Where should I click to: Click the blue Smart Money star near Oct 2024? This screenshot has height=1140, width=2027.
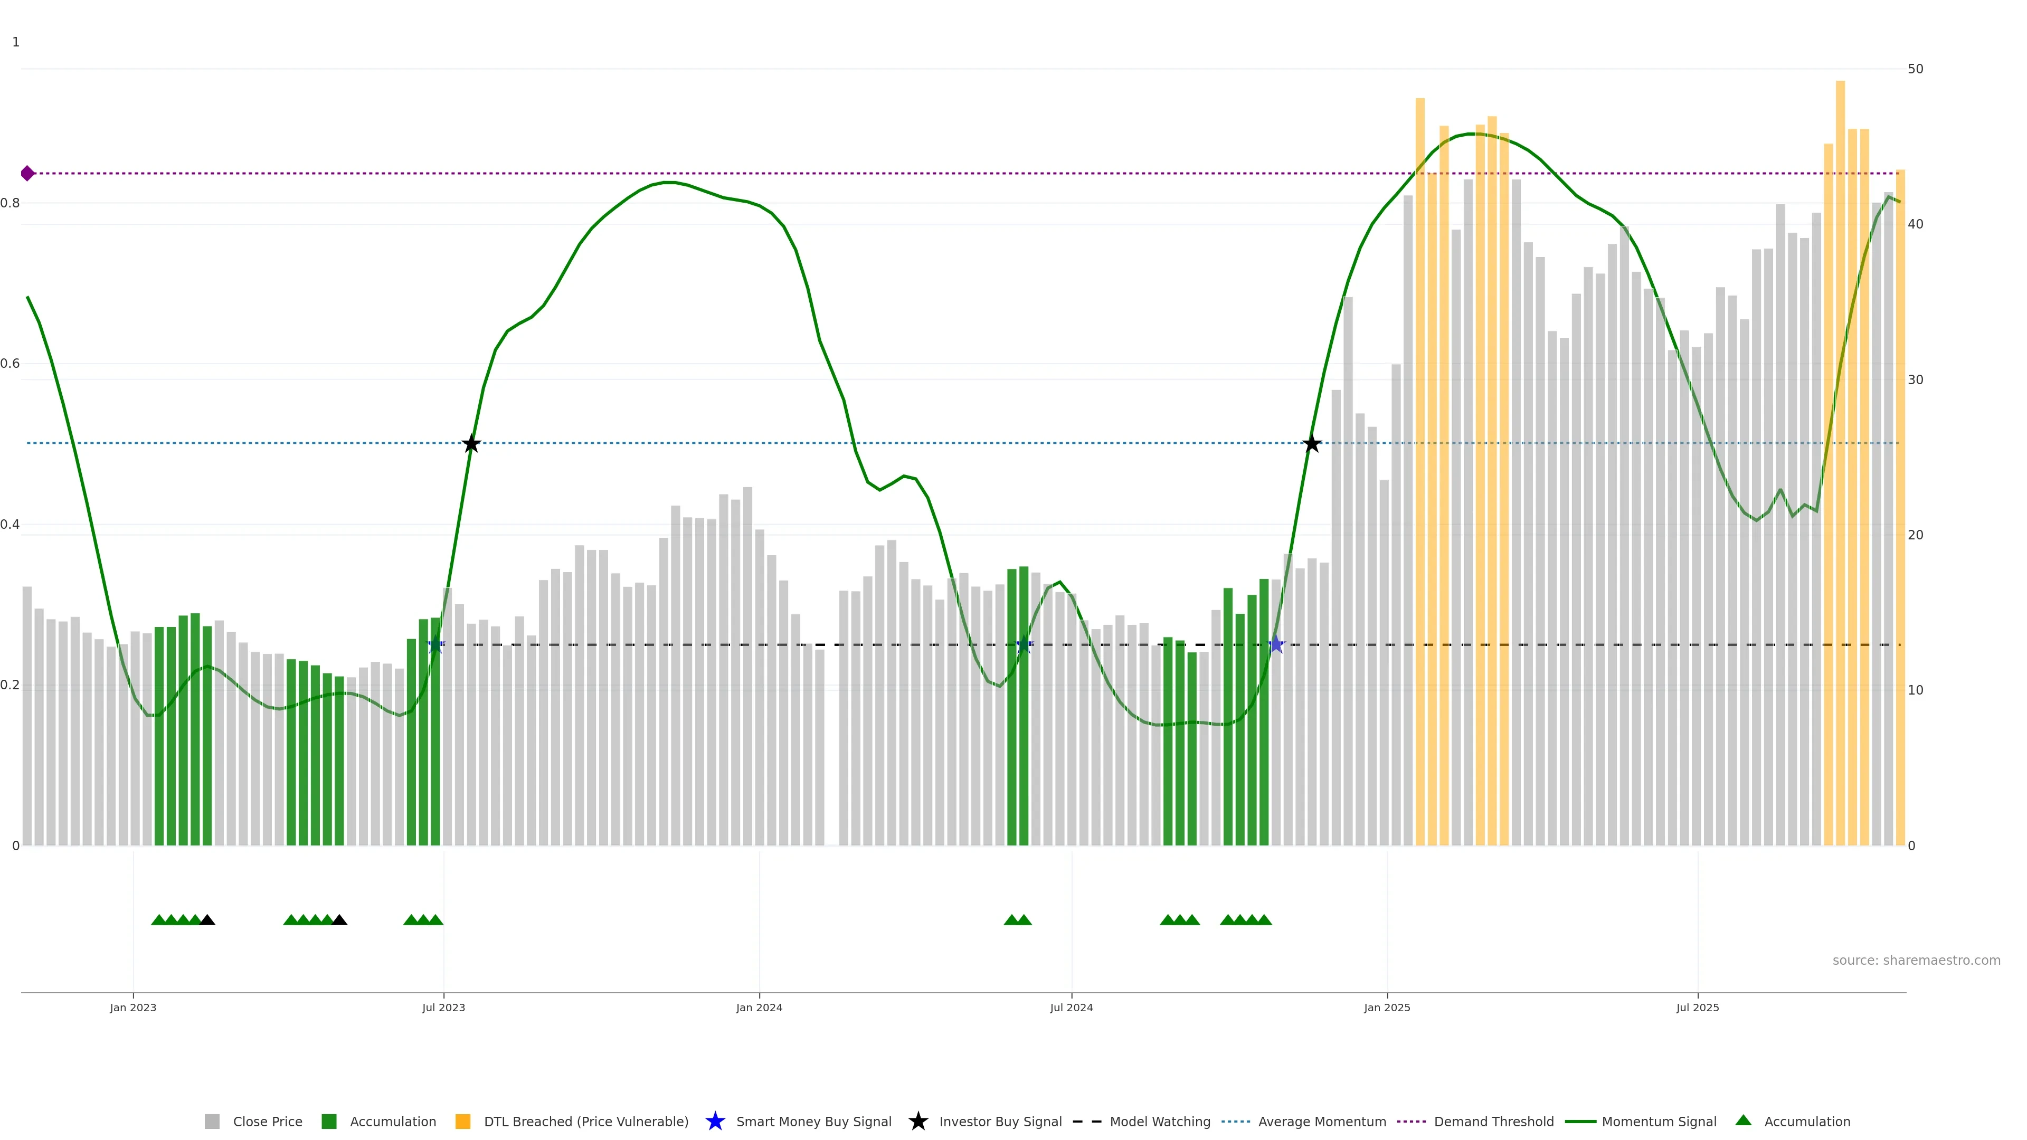[1276, 645]
